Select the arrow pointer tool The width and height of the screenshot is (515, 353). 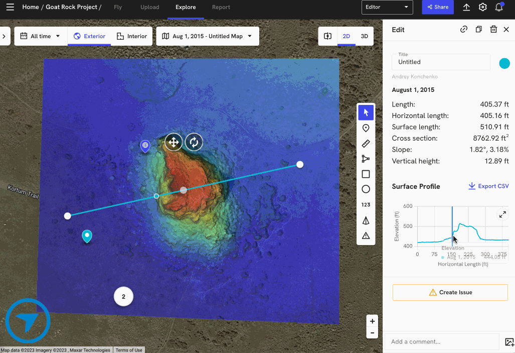click(366, 112)
